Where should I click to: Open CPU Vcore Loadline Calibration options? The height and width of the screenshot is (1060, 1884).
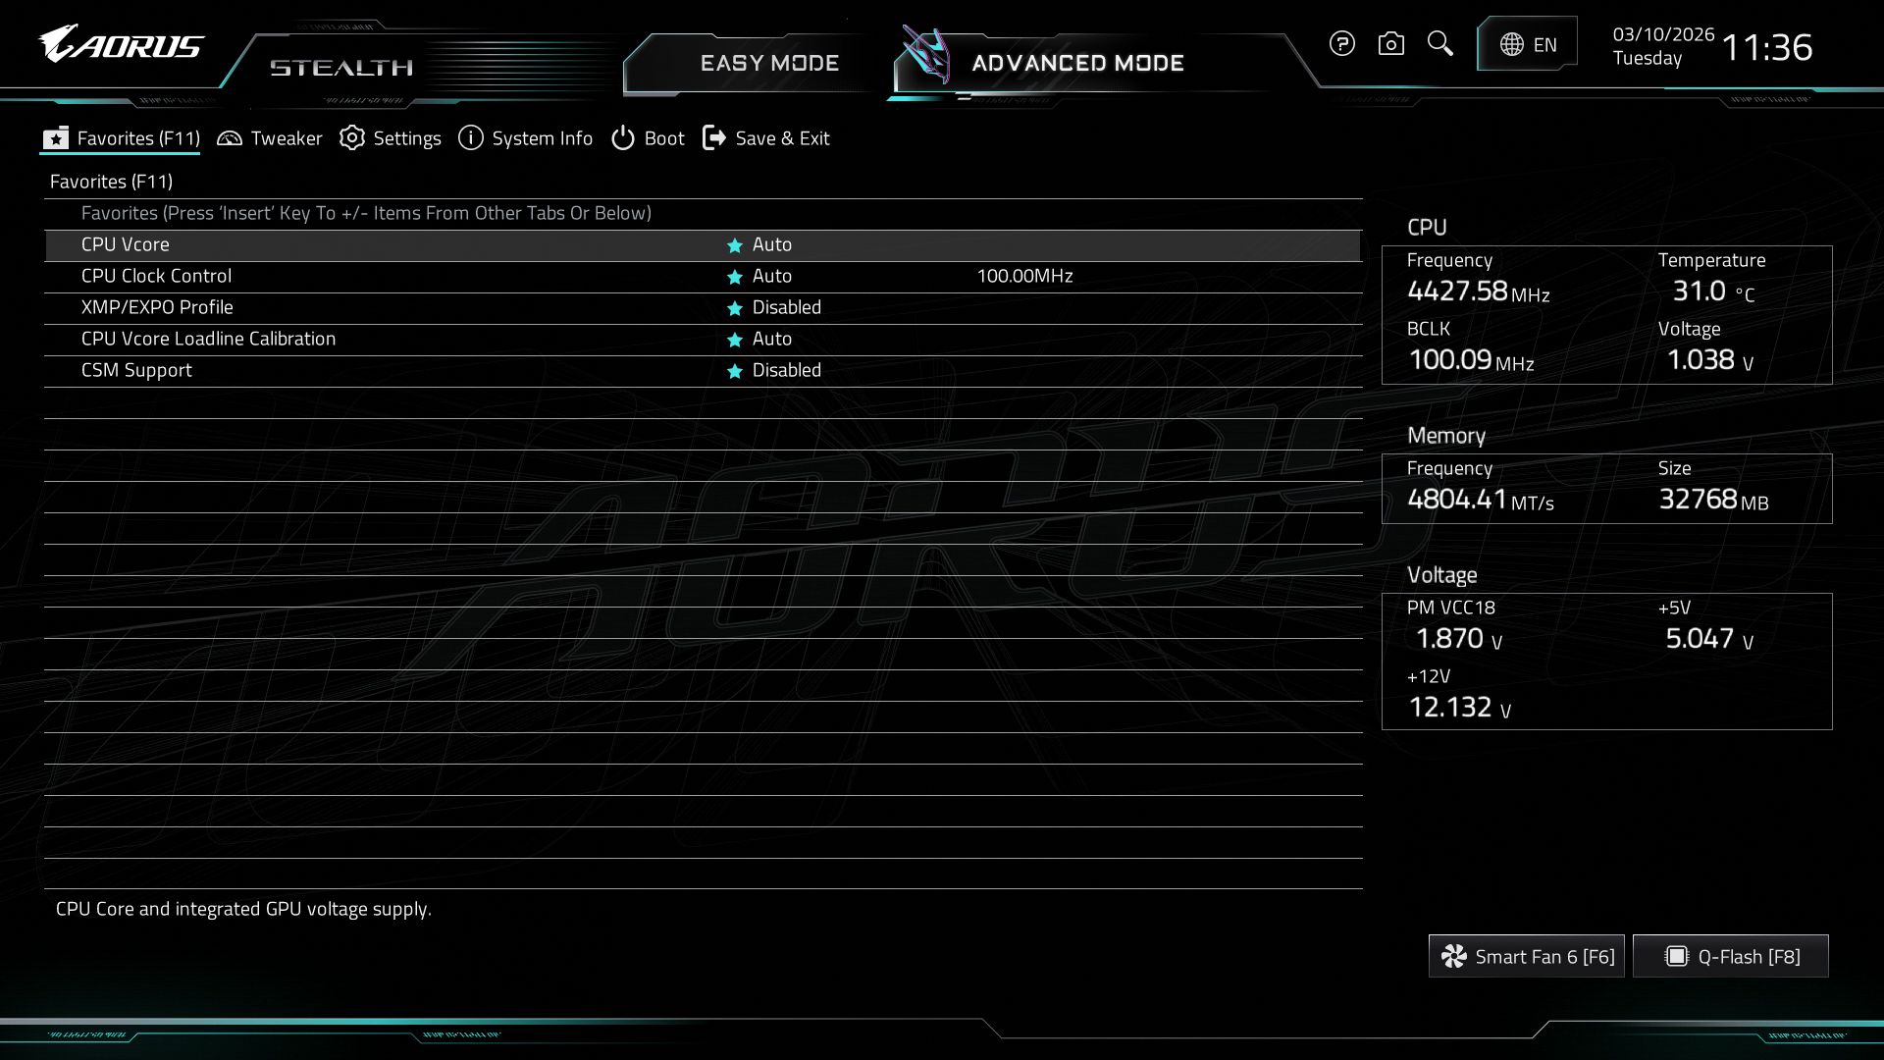tap(773, 339)
